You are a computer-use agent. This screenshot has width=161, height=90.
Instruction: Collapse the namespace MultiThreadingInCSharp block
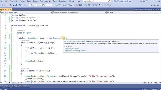[11, 26]
